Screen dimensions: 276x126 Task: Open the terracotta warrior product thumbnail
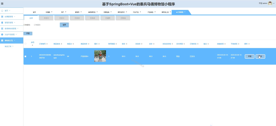pyautogui.click(x=100, y=56)
